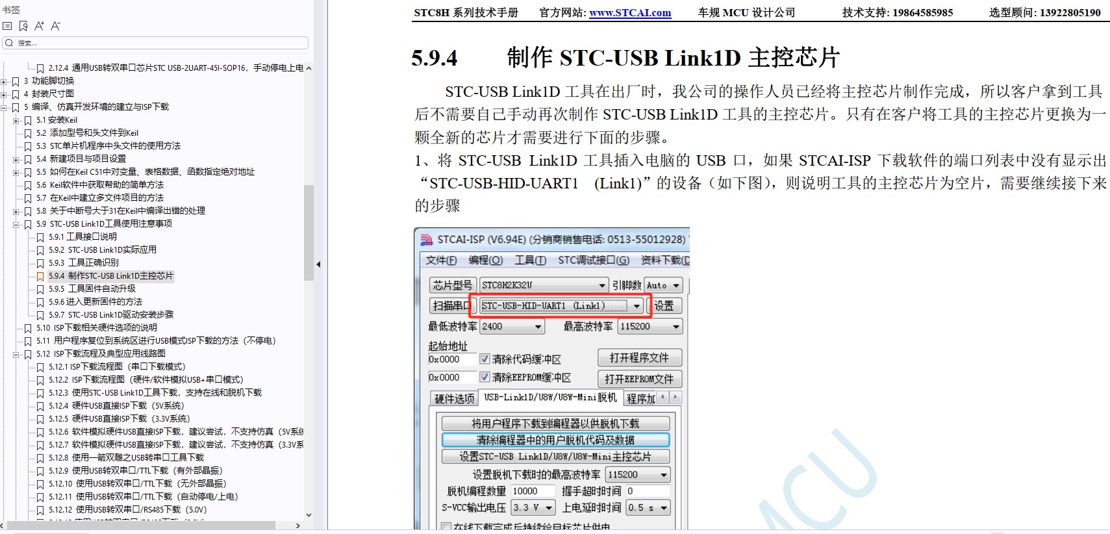Expand bookmark 5.8 关于中断号大于31

(16, 211)
